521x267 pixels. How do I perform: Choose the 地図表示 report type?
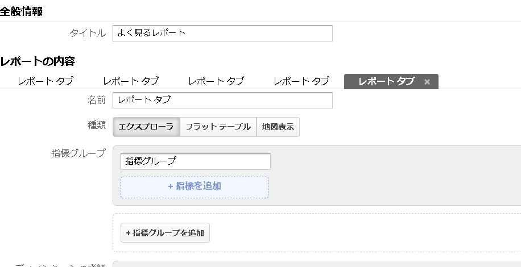pyautogui.click(x=278, y=127)
